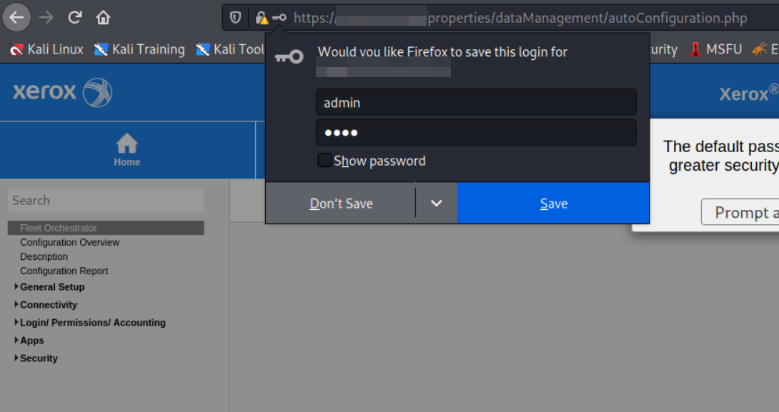Image resolution: width=779 pixels, height=412 pixels.
Task: Click the Prompt button in the password dialog
Action: tap(740, 213)
